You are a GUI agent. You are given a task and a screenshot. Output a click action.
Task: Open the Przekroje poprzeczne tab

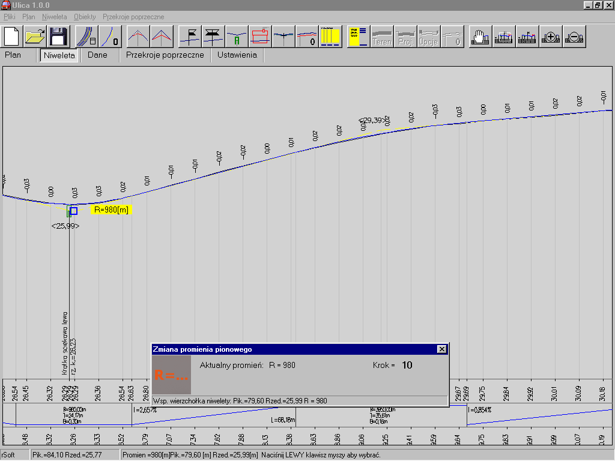(x=165, y=55)
